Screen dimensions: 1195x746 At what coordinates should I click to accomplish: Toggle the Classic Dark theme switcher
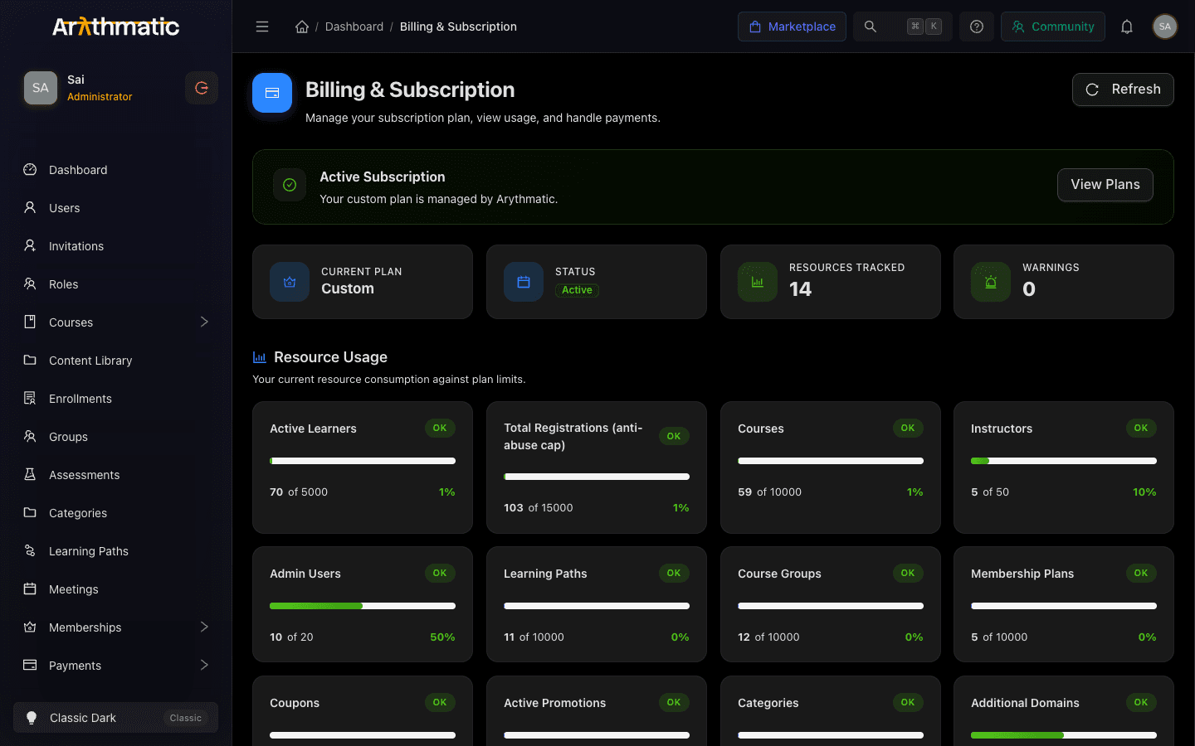coord(115,718)
